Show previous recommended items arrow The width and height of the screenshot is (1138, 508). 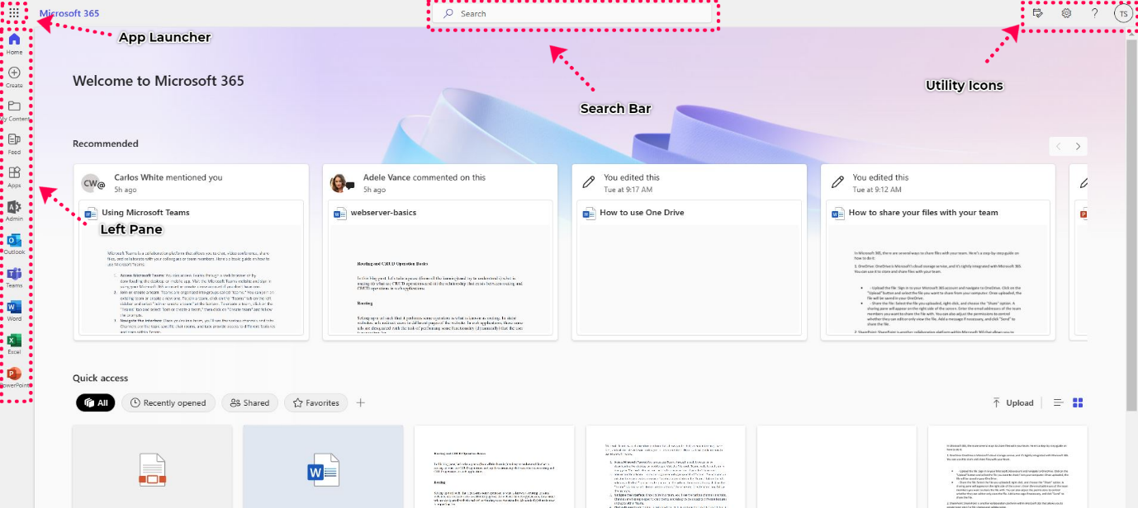pyautogui.click(x=1059, y=146)
